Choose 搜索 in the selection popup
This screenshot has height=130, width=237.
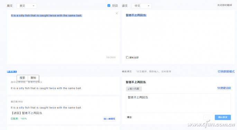pos(22,78)
